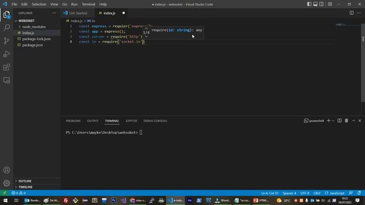This screenshot has height=205, width=365.
Task: Open the Search view icon
Action: (6, 27)
